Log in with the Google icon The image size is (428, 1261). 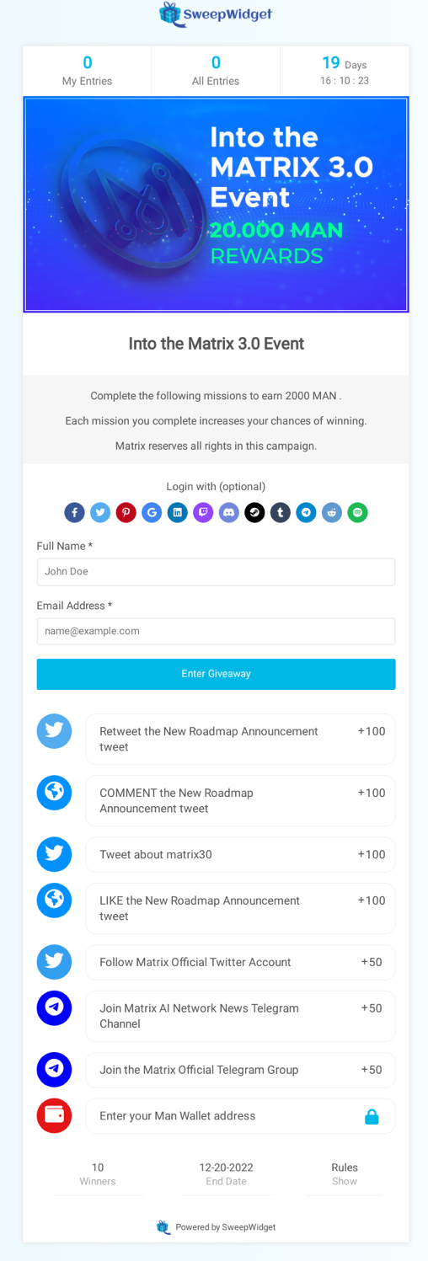click(x=152, y=512)
